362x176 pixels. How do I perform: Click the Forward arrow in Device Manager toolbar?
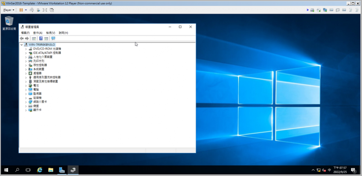(27, 38)
